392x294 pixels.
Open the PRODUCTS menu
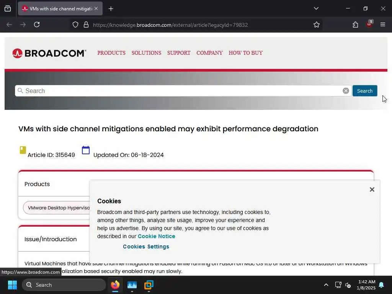click(x=111, y=53)
